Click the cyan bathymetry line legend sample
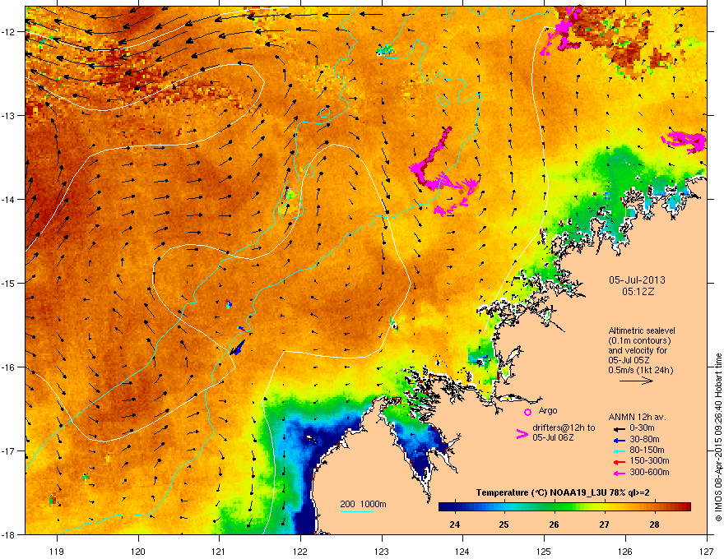This screenshot has width=724, height=559. pyautogui.click(x=356, y=511)
